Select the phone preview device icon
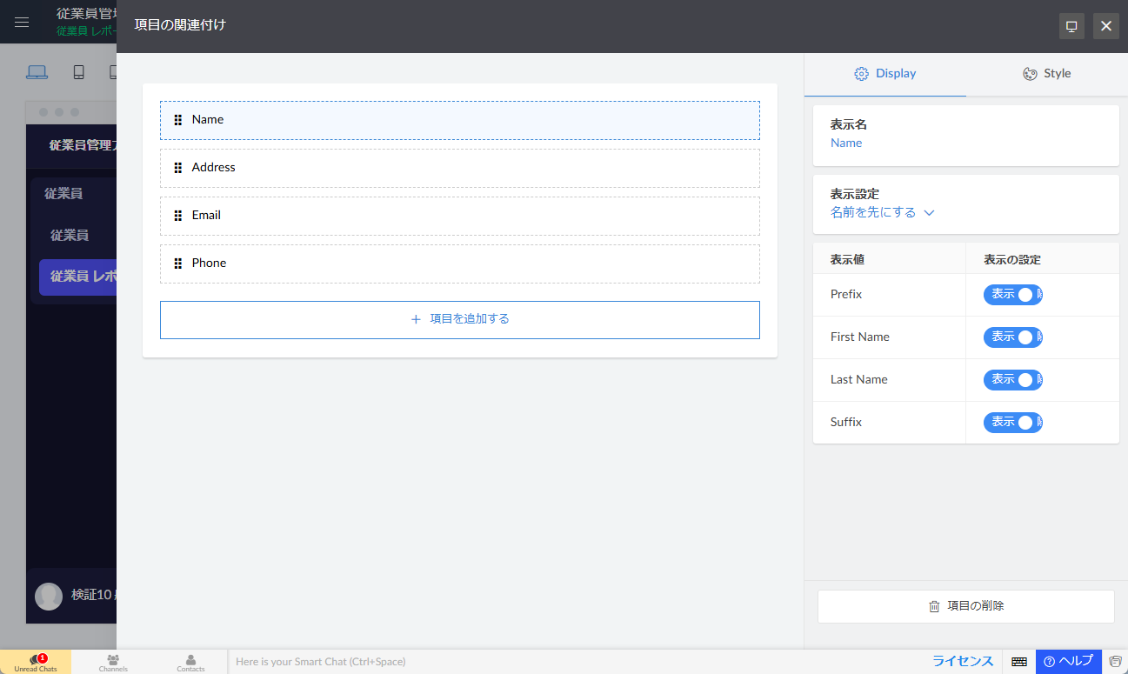This screenshot has width=1128, height=674. pyautogui.click(x=78, y=72)
